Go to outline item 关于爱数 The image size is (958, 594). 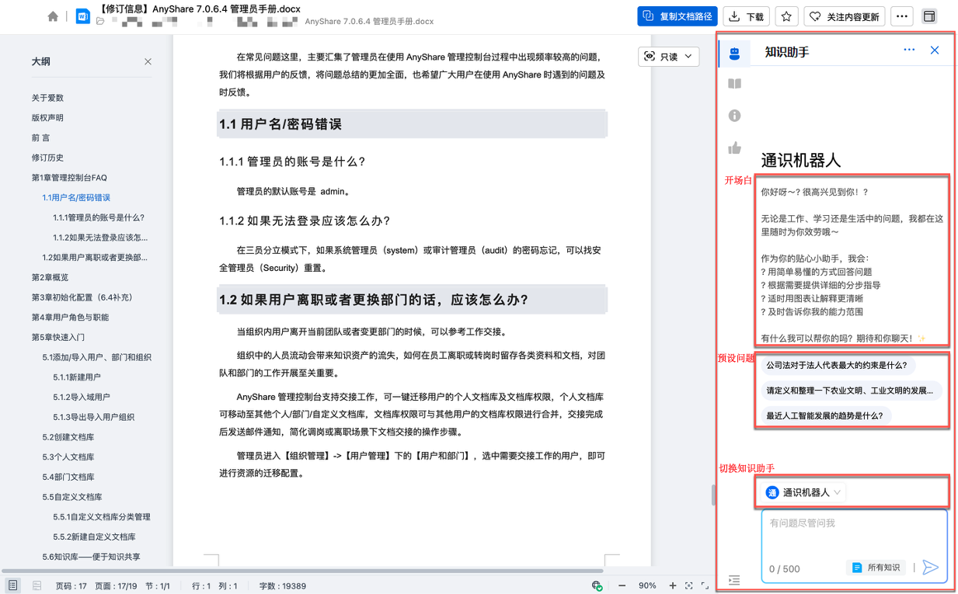point(47,98)
